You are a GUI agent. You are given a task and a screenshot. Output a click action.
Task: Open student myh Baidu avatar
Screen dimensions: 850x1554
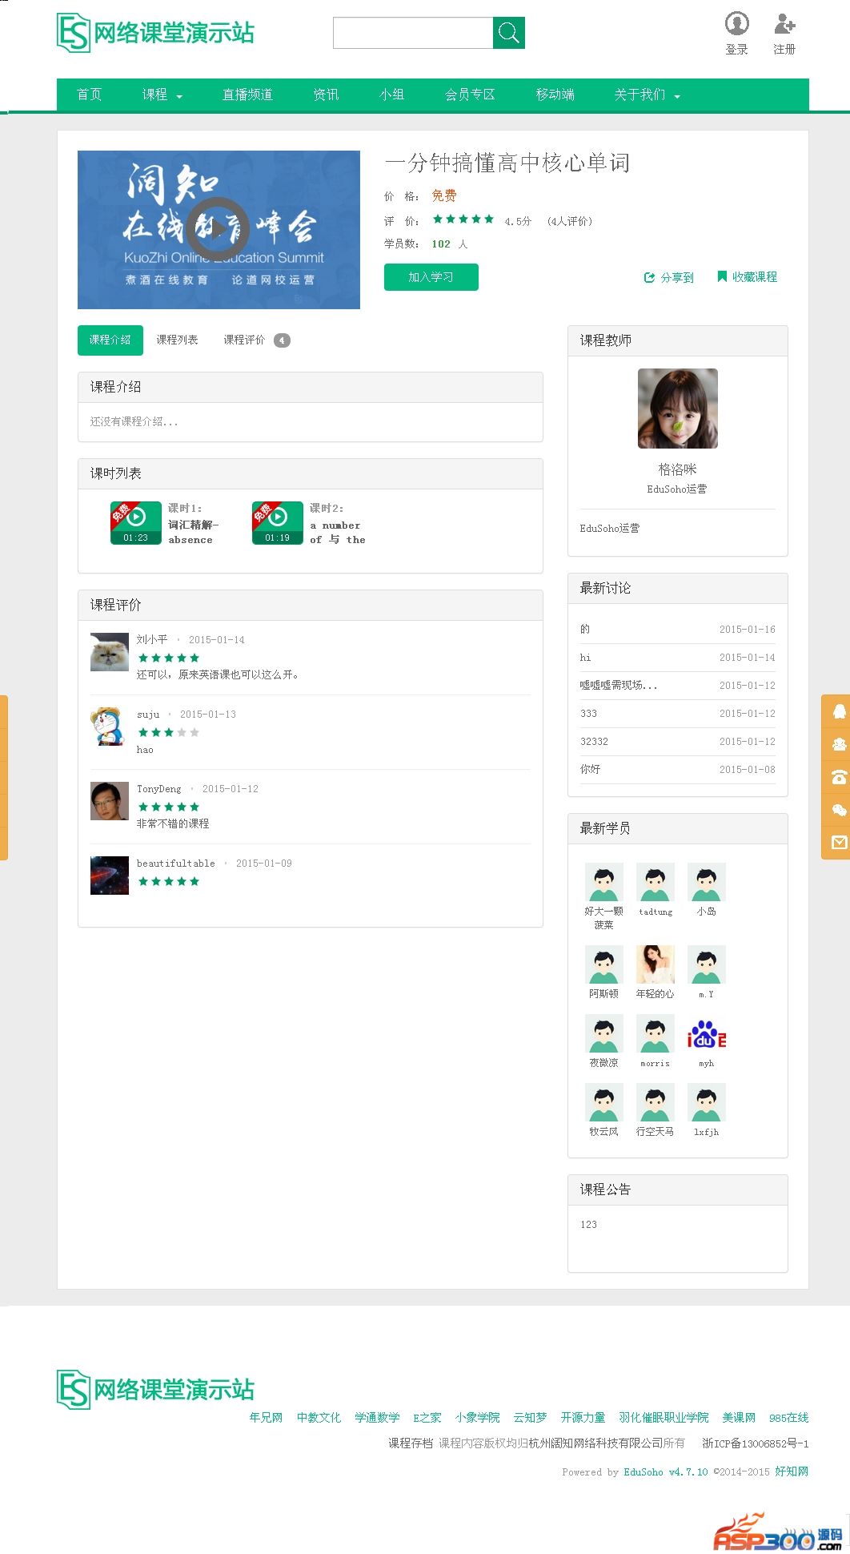(707, 1033)
